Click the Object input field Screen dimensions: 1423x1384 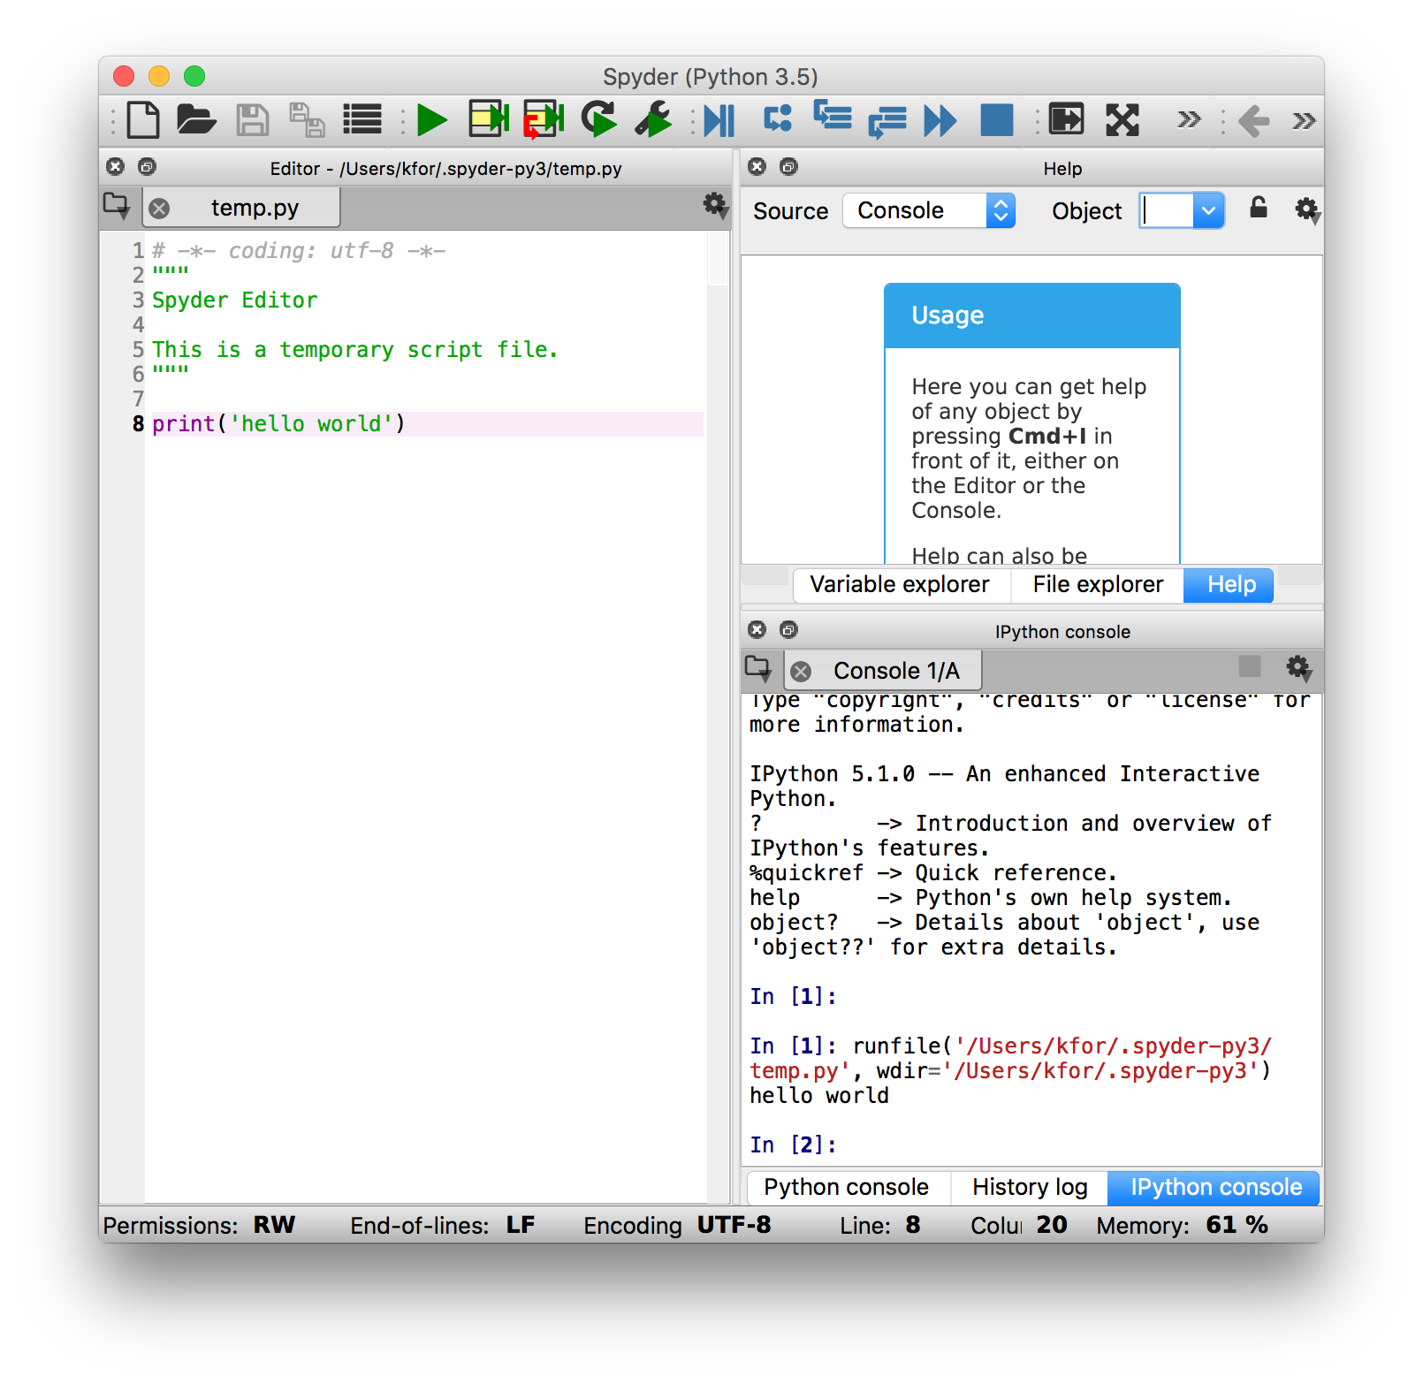(x=1167, y=210)
